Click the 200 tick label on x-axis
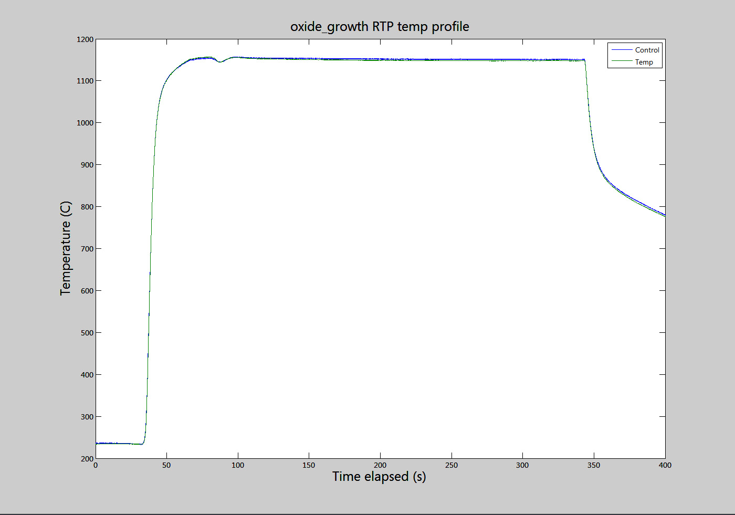The image size is (735, 515). tap(380, 465)
